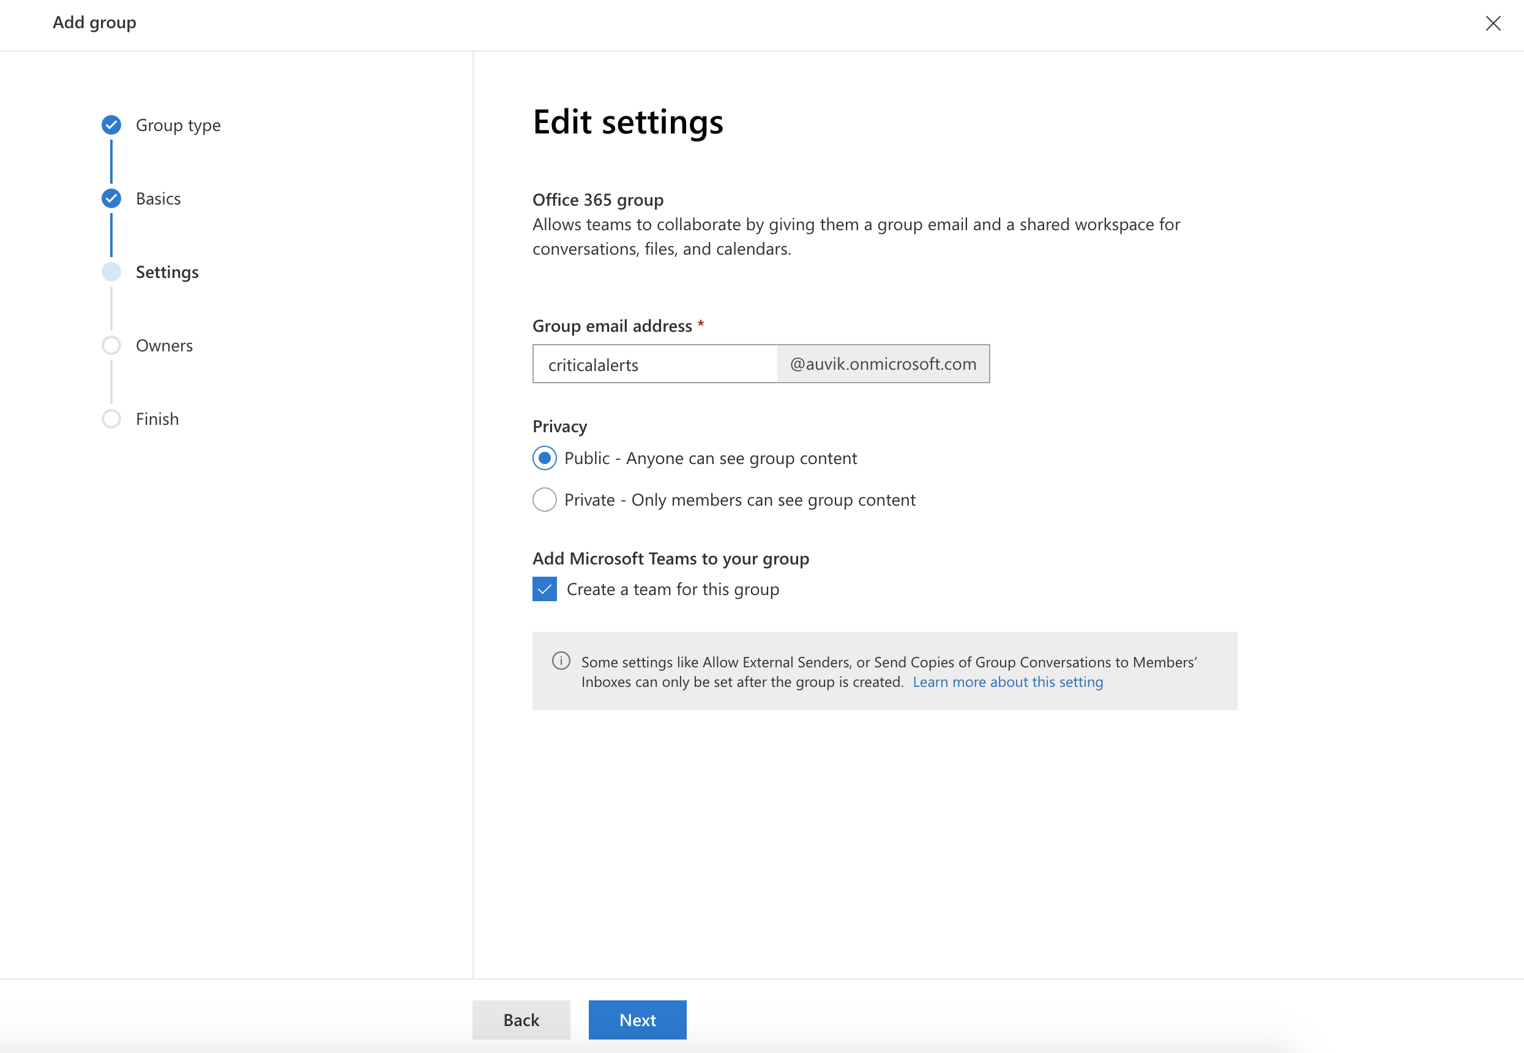Click the Privacy section label
The width and height of the screenshot is (1524, 1053).
point(560,427)
